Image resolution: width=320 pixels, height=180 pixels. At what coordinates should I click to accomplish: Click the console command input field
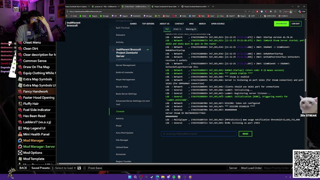[x=199, y=134]
